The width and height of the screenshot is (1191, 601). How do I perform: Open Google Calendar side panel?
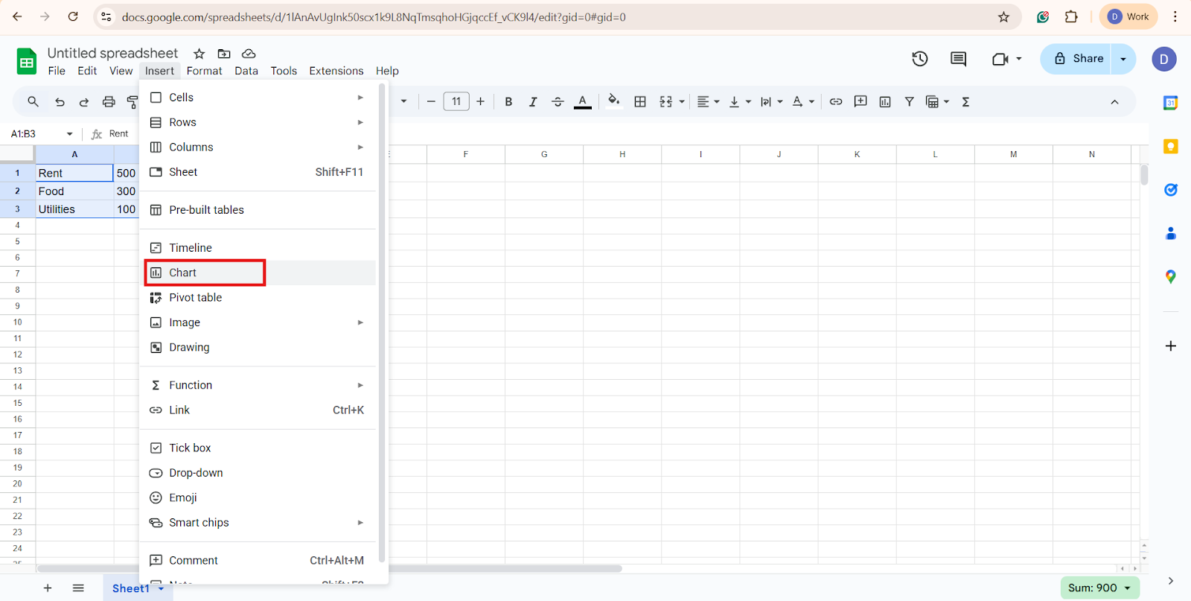(1171, 103)
